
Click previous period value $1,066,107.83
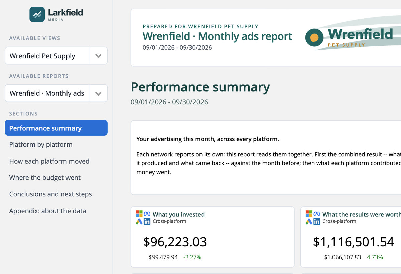(343, 257)
